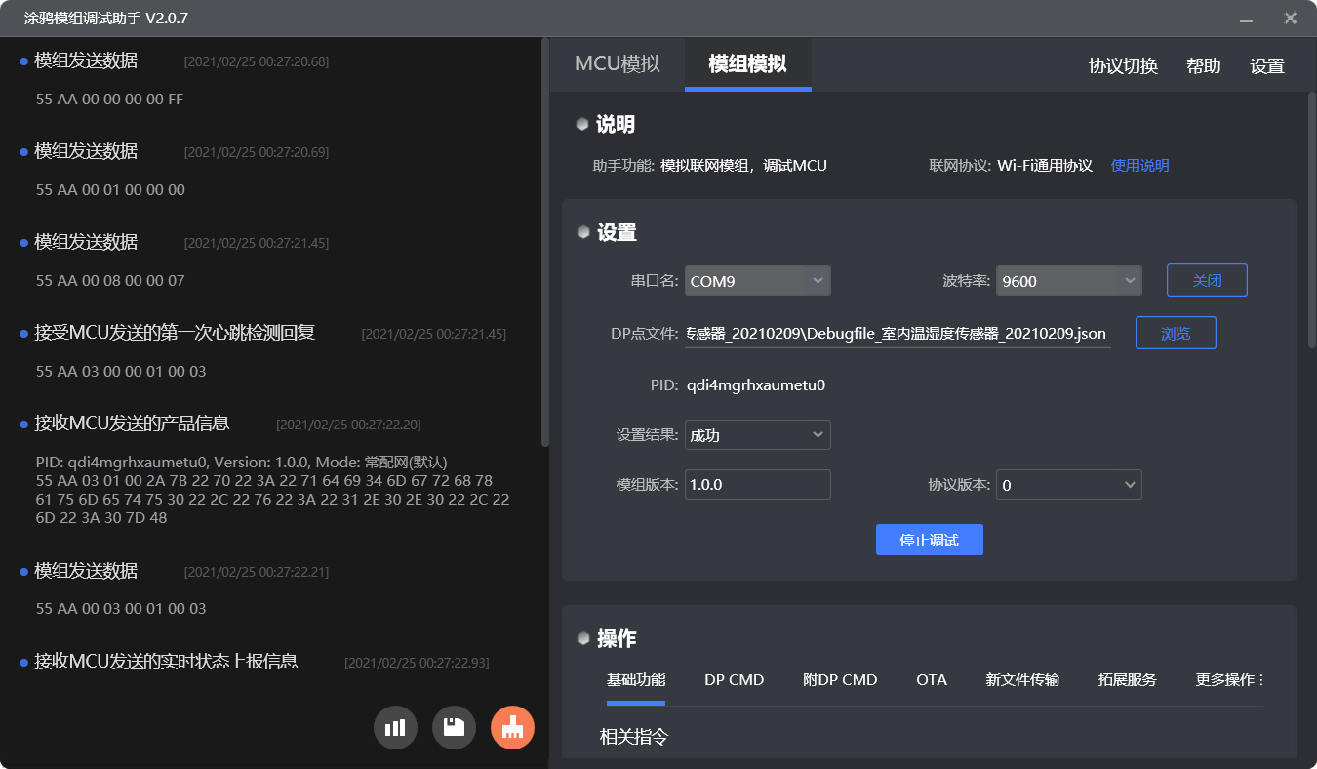Viewport: 1317px width, 769px height.
Task: Switch to the MCU模拟 tab
Action: (617, 64)
